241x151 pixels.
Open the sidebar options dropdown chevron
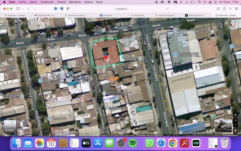23,9
